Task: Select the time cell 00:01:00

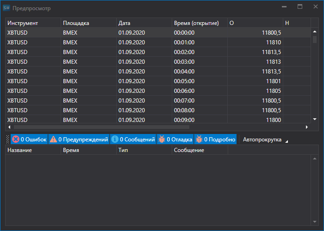Action: [x=200, y=43]
